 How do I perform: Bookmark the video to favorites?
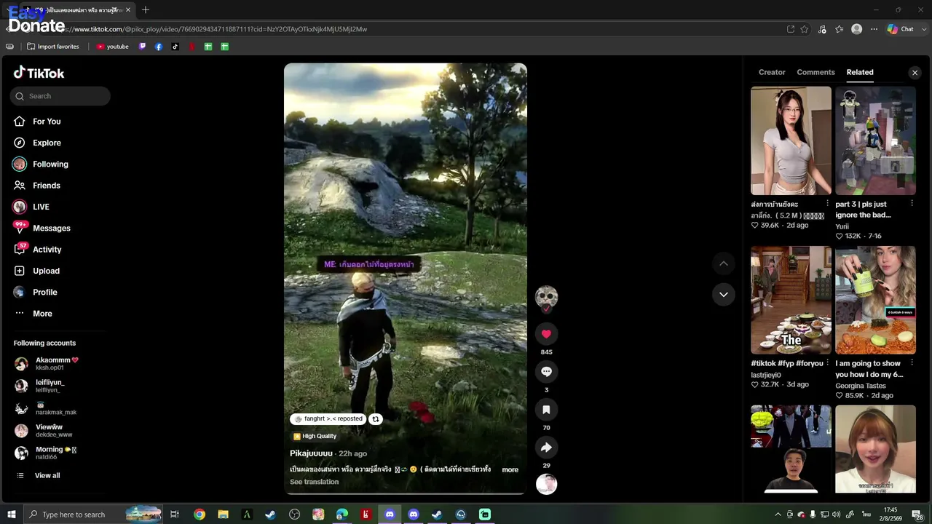click(546, 410)
